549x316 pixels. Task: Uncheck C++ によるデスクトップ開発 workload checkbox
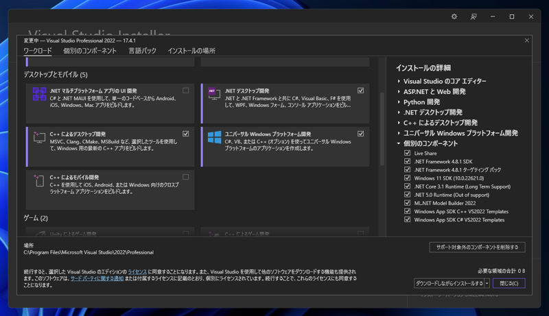[185, 134]
